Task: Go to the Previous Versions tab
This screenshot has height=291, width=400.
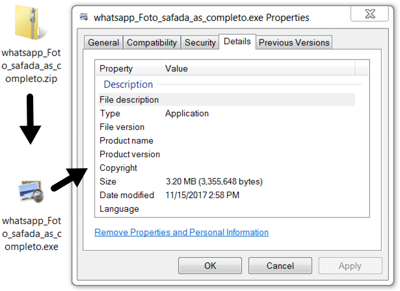Action: 294,42
